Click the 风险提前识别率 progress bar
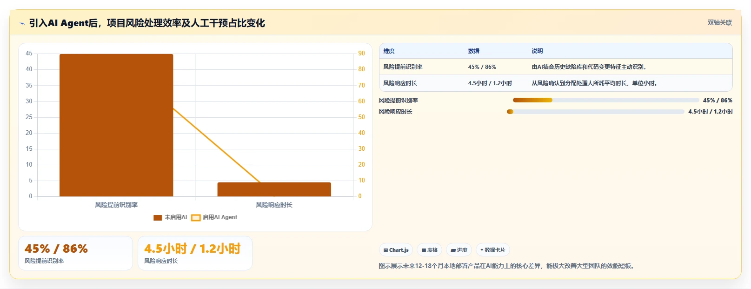The height and width of the screenshot is (289, 751). tap(606, 100)
